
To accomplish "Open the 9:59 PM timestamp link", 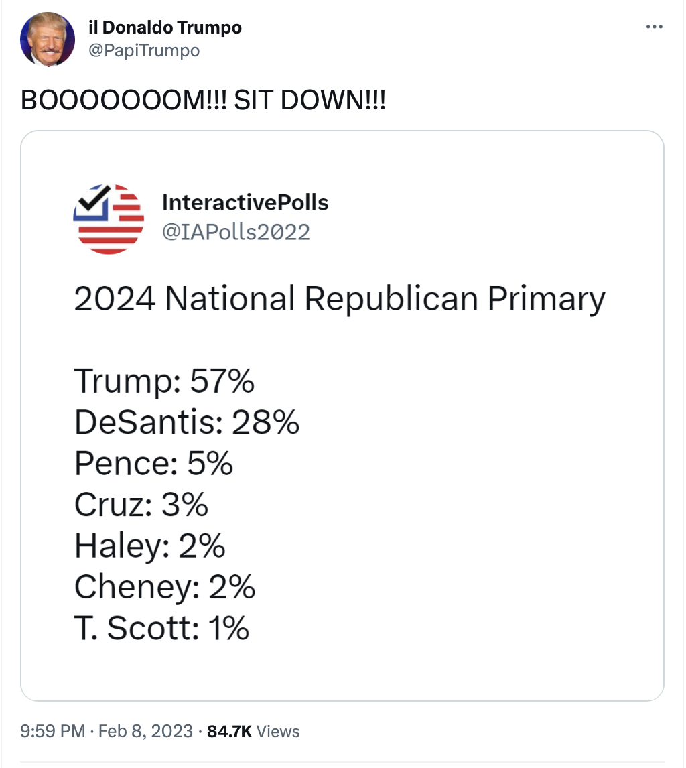I will pos(53,731).
